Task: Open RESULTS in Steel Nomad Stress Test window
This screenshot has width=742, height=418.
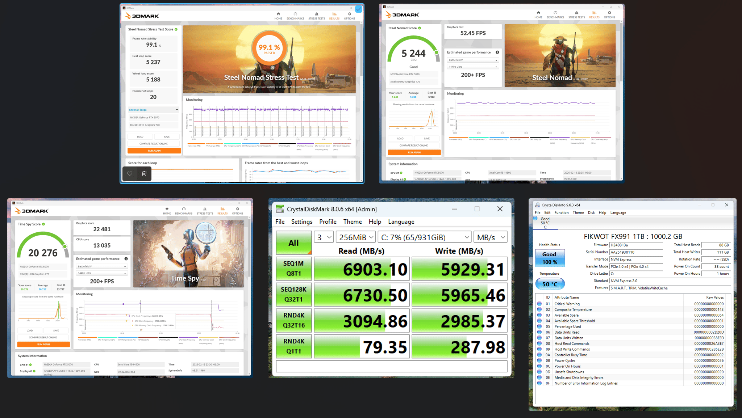Action: pyautogui.click(x=334, y=16)
